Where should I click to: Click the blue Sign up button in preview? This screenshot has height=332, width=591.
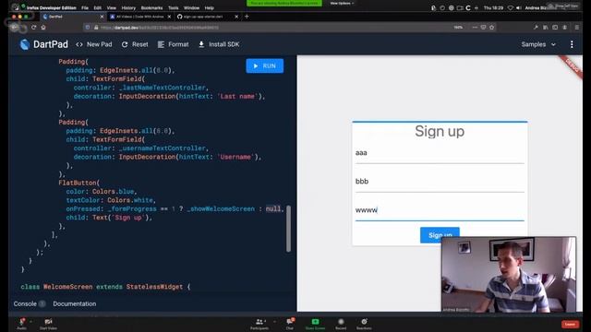pos(440,235)
